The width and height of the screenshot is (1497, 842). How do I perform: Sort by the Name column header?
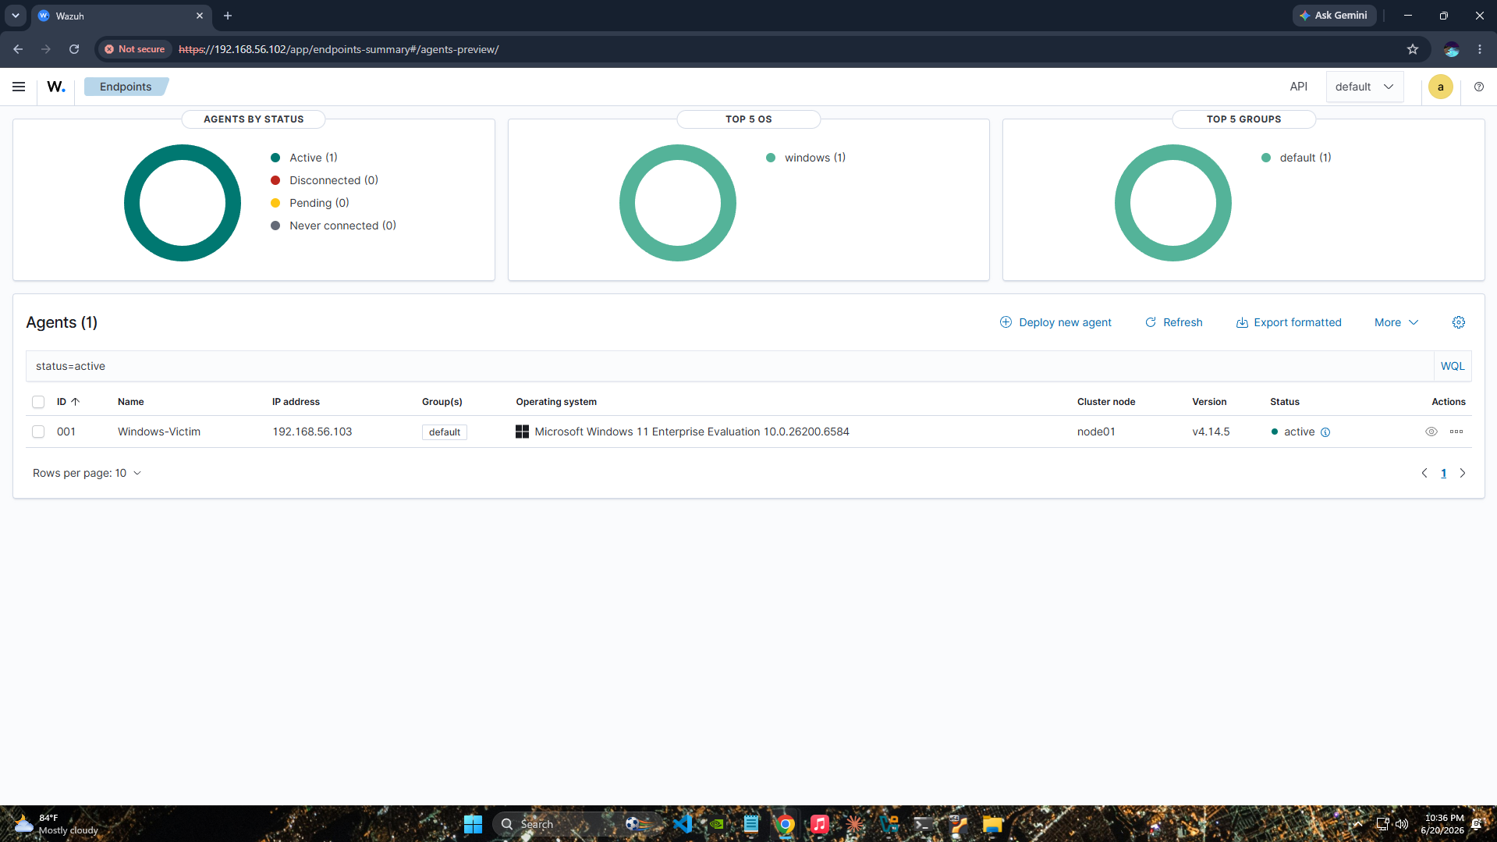pos(131,402)
